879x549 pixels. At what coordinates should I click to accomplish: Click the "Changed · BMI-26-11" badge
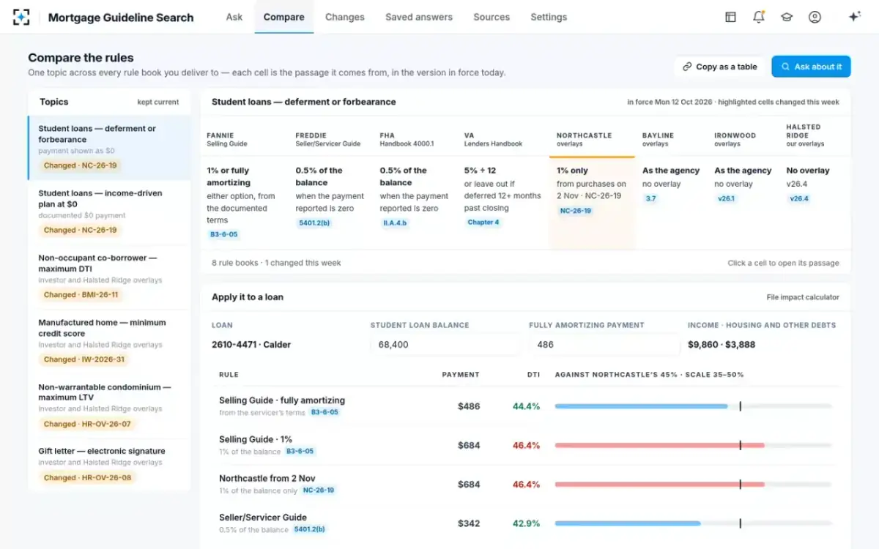pyautogui.click(x=81, y=295)
